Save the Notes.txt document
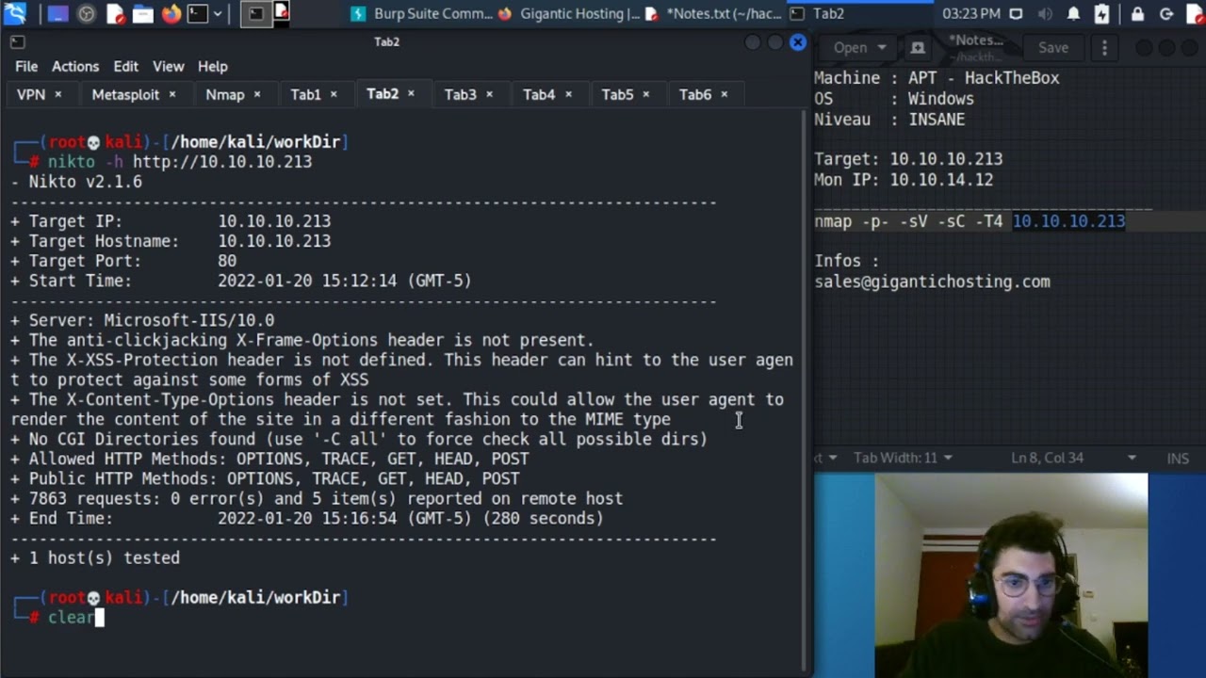 1053,47
